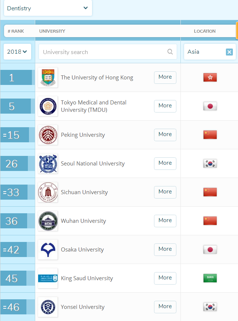Open the 2018 year selector
The height and width of the screenshot is (321, 238).
(x=17, y=51)
